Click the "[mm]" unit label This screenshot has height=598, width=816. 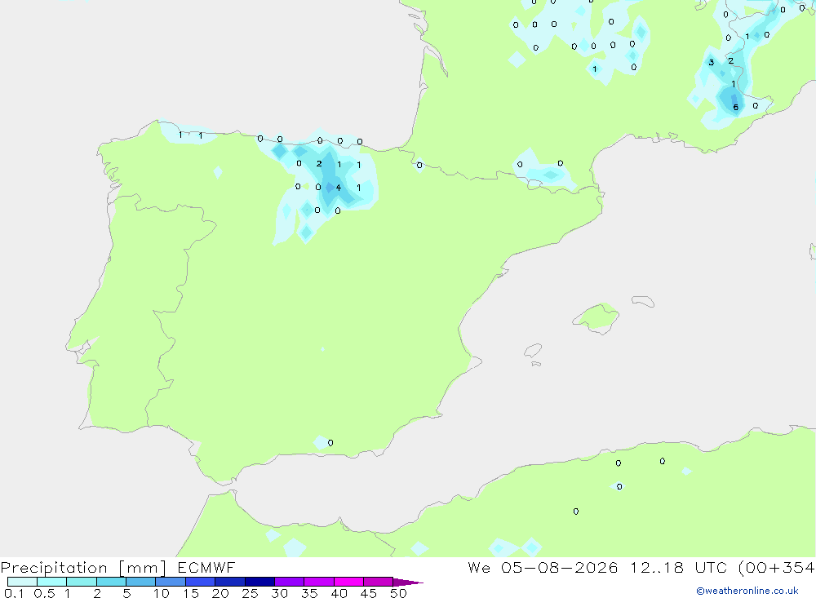pyautogui.click(x=143, y=568)
